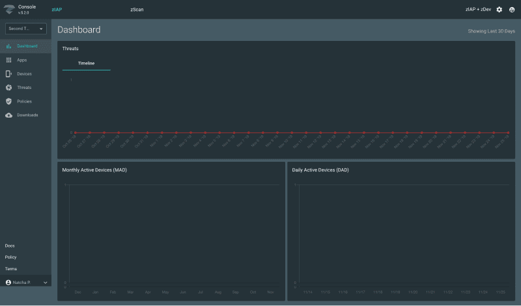This screenshot has height=306, width=521.
Task: Click the user avatar icon
Action: (x=8, y=283)
